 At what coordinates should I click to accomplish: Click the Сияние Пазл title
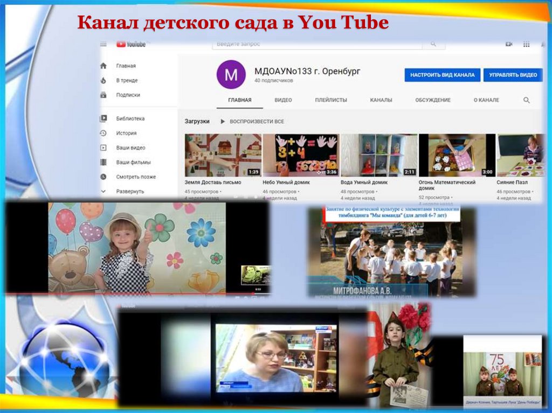(512, 182)
